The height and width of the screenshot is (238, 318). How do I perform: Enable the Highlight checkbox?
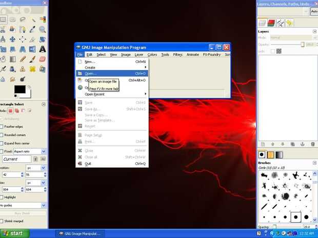click(2, 197)
